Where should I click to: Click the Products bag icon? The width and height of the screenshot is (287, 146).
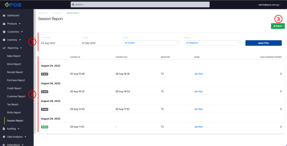[4, 24]
